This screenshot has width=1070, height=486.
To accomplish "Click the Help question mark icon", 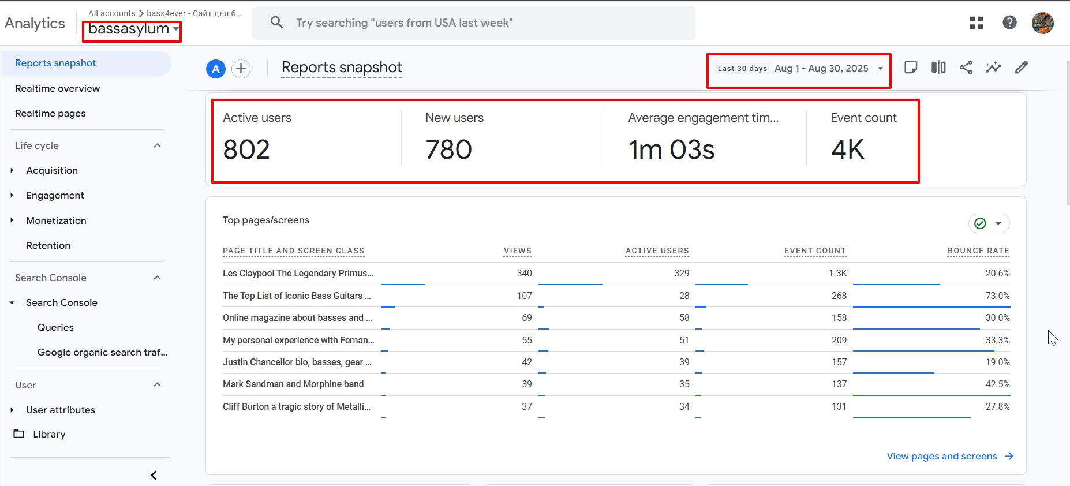I will point(1009,23).
